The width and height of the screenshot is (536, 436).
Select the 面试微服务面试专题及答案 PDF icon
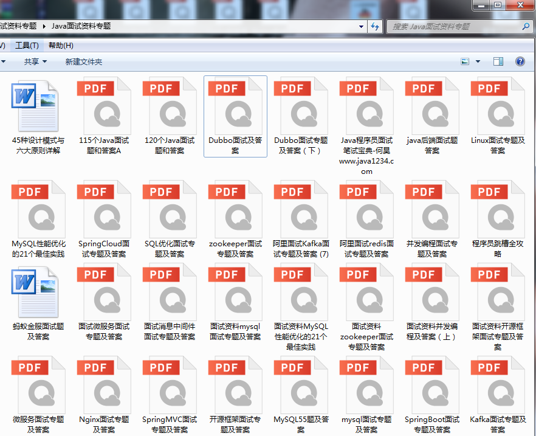(x=104, y=292)
